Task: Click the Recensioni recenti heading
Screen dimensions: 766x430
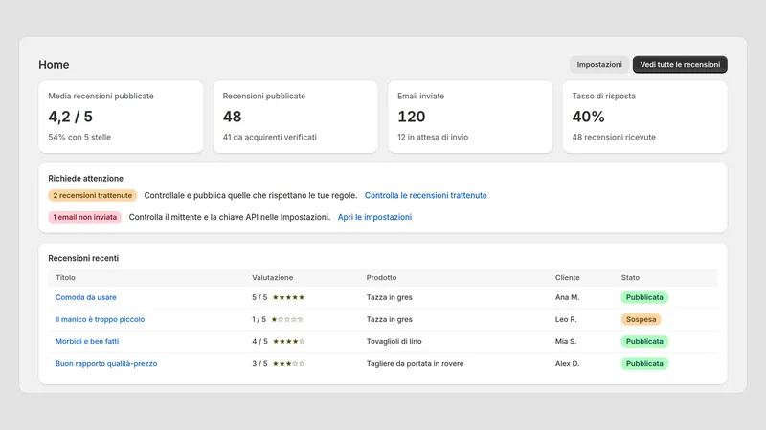Action: 83,258
